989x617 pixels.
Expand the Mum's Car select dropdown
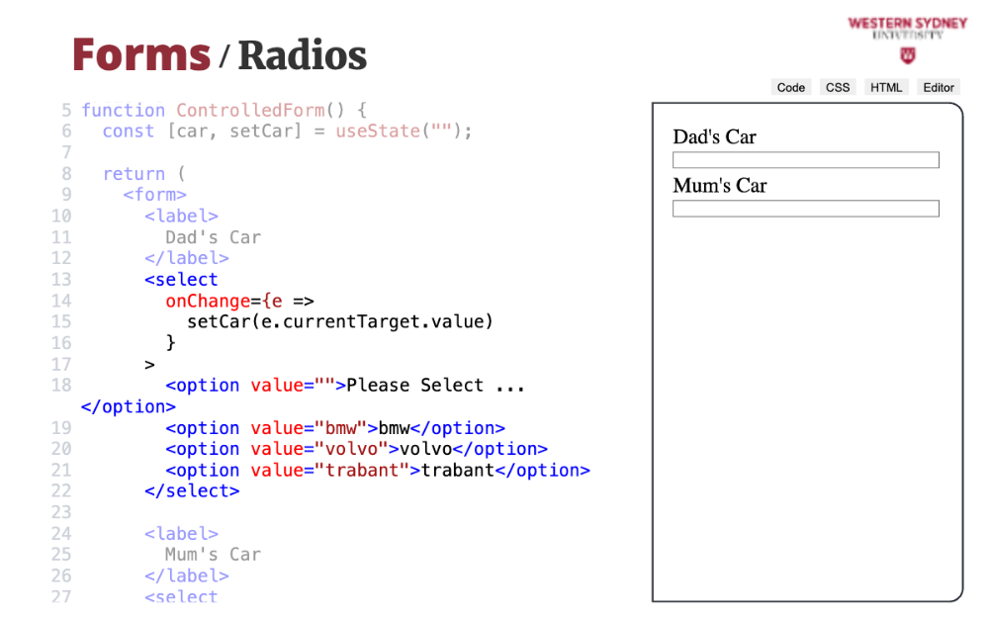click(805, 209)
